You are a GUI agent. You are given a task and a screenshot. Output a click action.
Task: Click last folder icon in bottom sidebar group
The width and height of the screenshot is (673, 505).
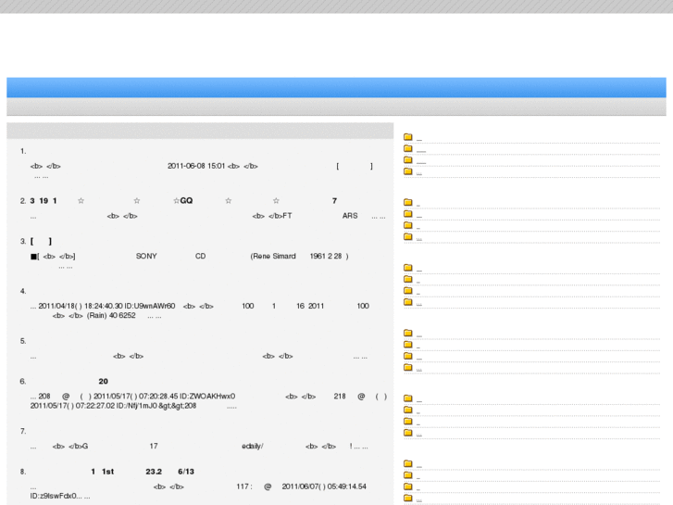407,499
